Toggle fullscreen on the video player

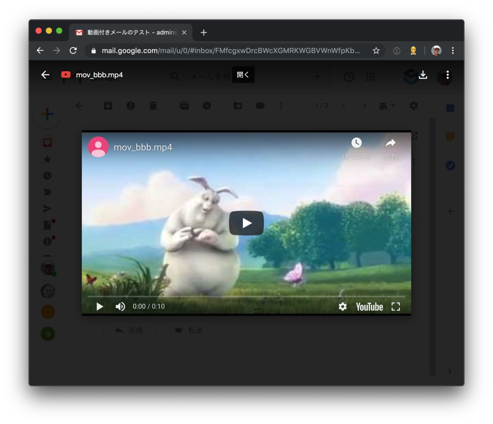[x=395, y=306]
